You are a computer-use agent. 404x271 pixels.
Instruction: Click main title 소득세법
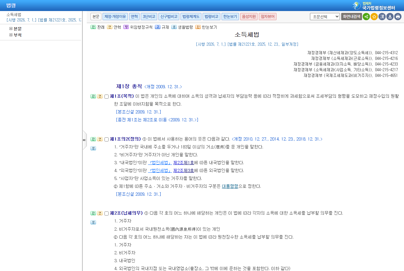click(x=247, y=35)
